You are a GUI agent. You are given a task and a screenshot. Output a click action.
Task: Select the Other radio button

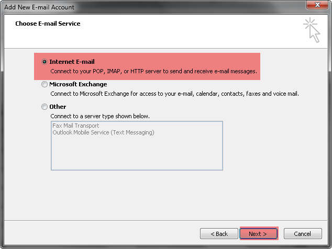45,107
